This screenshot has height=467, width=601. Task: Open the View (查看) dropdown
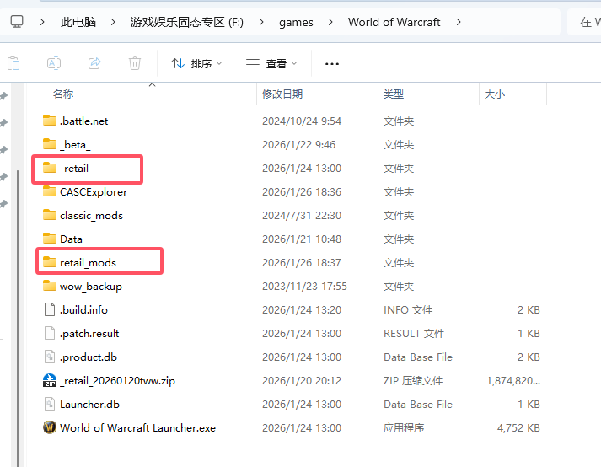point(271,63)
